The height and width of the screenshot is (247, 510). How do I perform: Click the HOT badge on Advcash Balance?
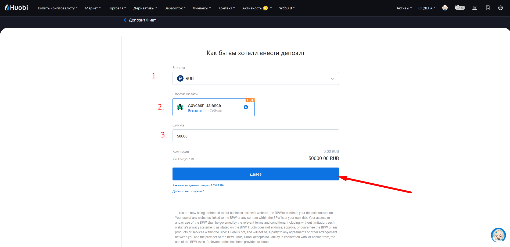(250, 100)
